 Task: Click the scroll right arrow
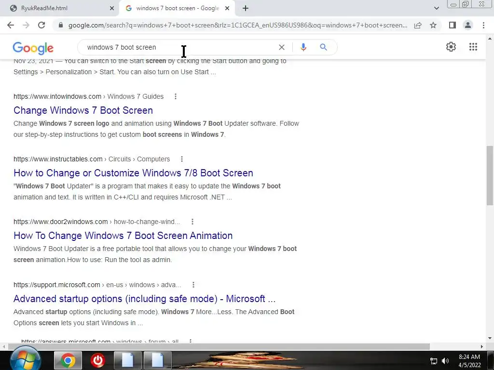pos(482,346)
